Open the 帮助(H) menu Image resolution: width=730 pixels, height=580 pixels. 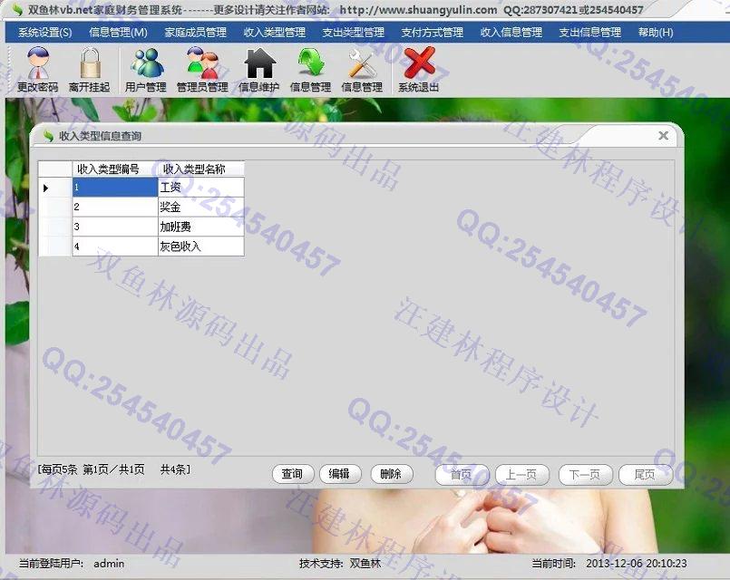(x=656, y=32)
